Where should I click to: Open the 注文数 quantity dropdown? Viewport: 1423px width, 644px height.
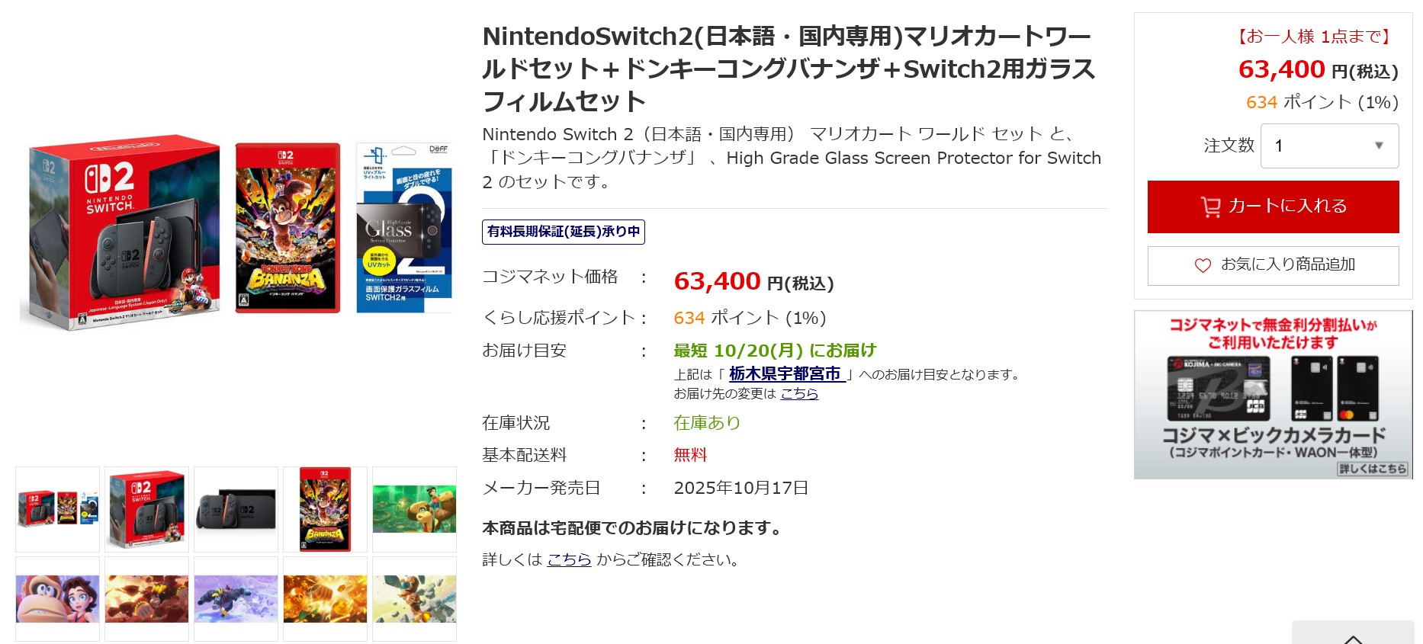[1329, 146]
